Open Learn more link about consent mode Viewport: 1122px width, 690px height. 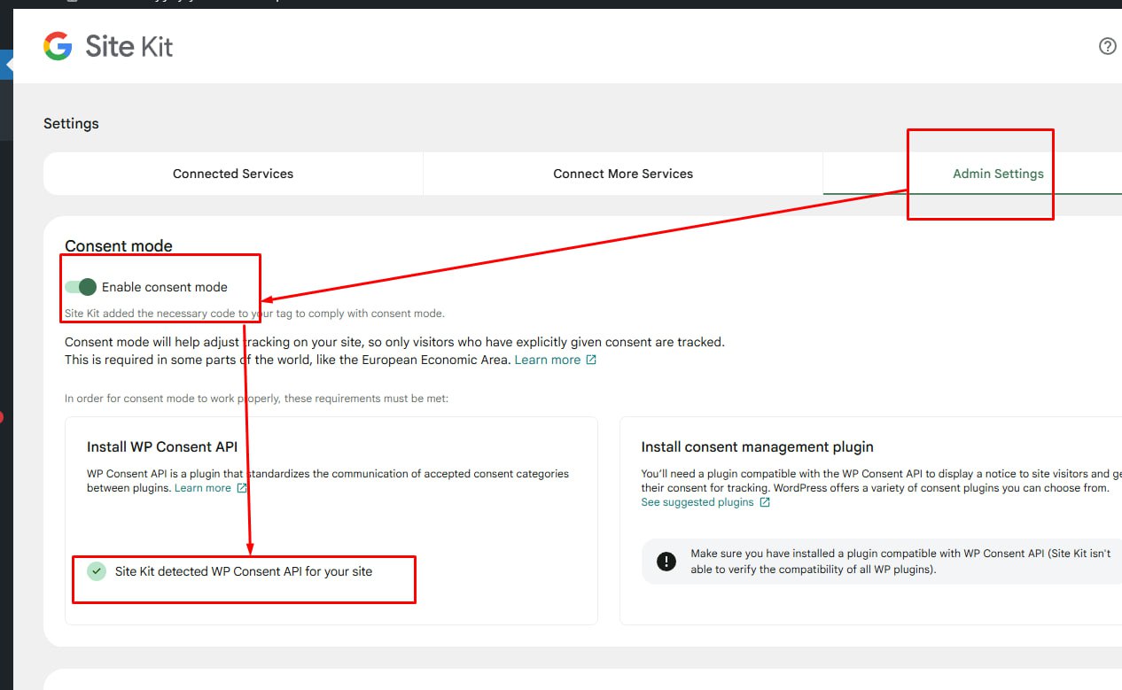(548, 360)
